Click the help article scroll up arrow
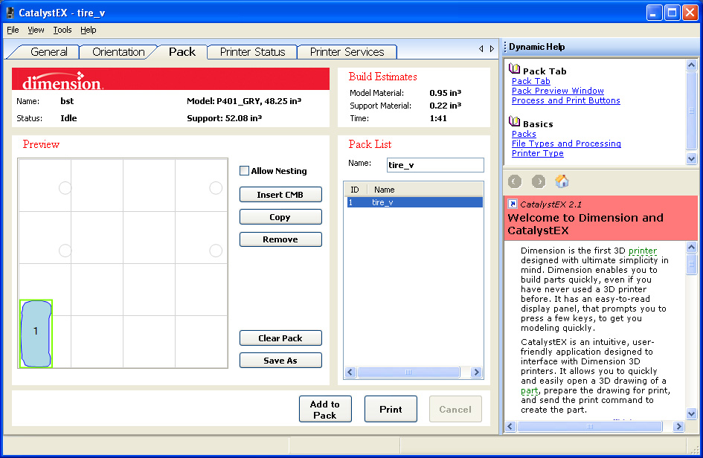 (x=691, y=247)
